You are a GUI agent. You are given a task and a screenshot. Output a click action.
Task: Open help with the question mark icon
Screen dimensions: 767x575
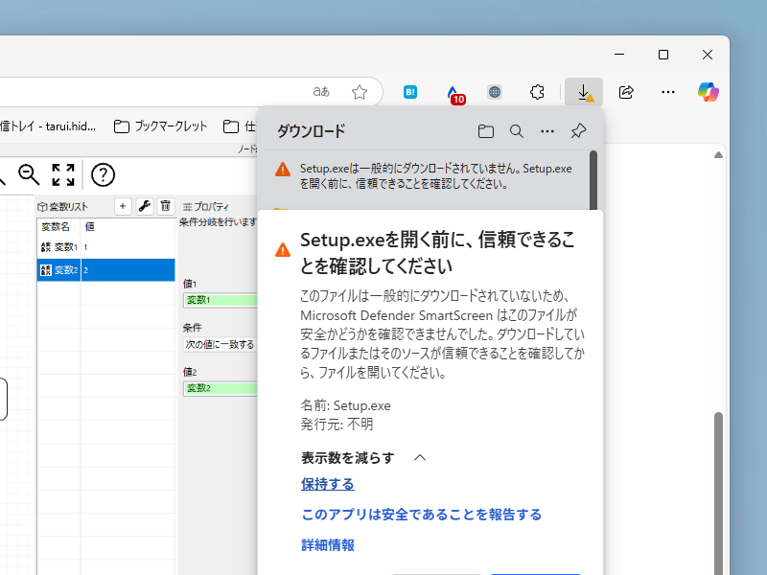(103, 175)
